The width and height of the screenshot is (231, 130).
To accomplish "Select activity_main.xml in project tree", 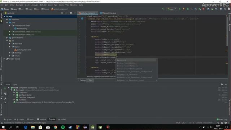I will tap(23, 50).
